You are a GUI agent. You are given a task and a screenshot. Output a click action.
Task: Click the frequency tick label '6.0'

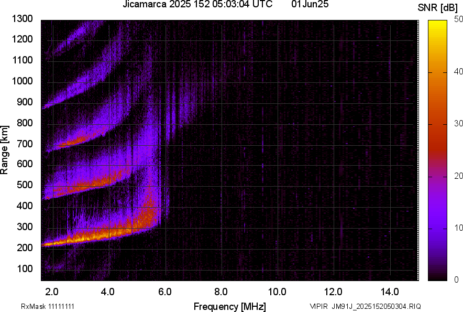coord(165,292)
